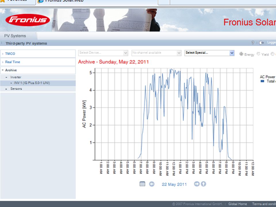Click the 22 May 2011 date link
The width and height of the screenshot is (276, 207).
pyautogui.click(x=174, y=184)
